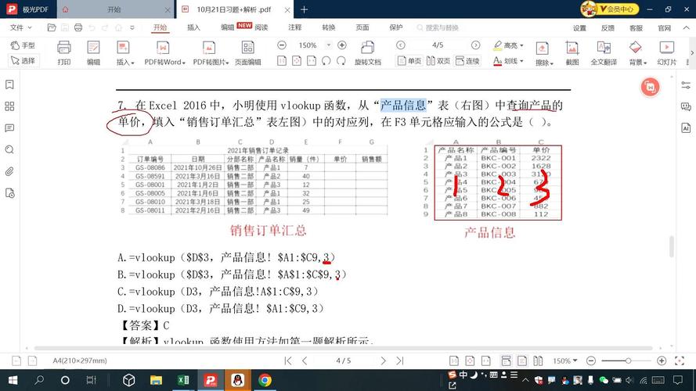Open bookmarks panel in left sidebar

pyautogui.click(x=9, y=84)
